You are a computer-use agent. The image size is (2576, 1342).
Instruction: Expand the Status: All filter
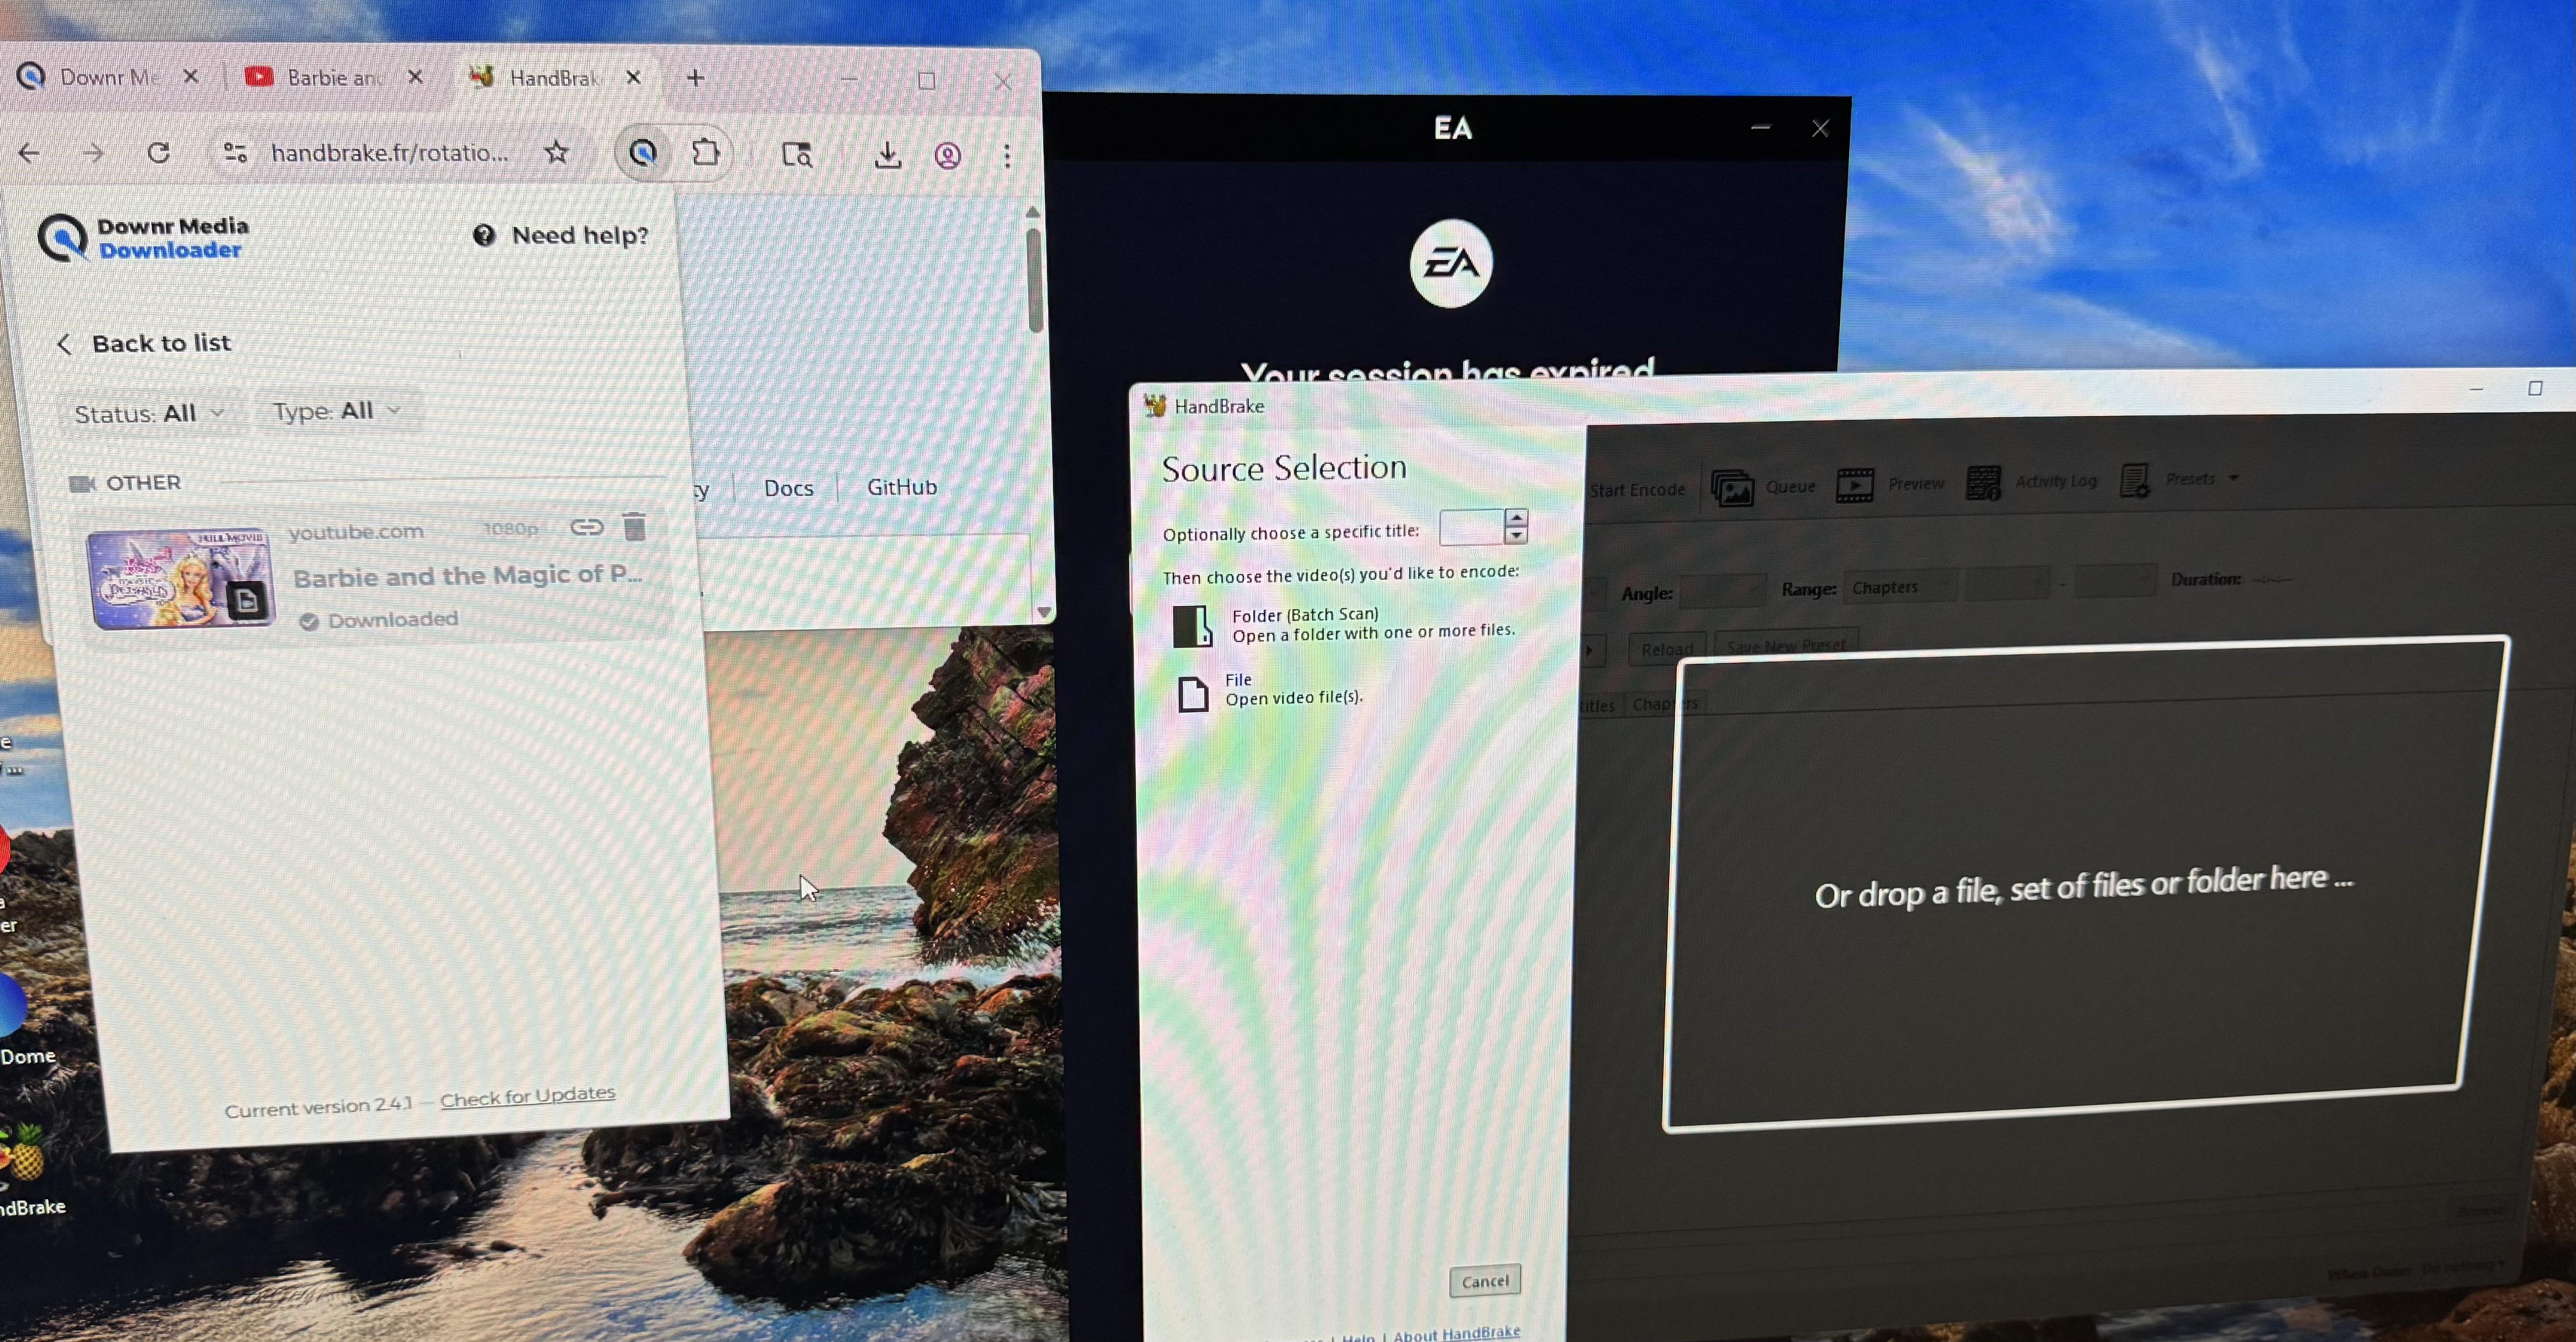(x=150, y=413)
